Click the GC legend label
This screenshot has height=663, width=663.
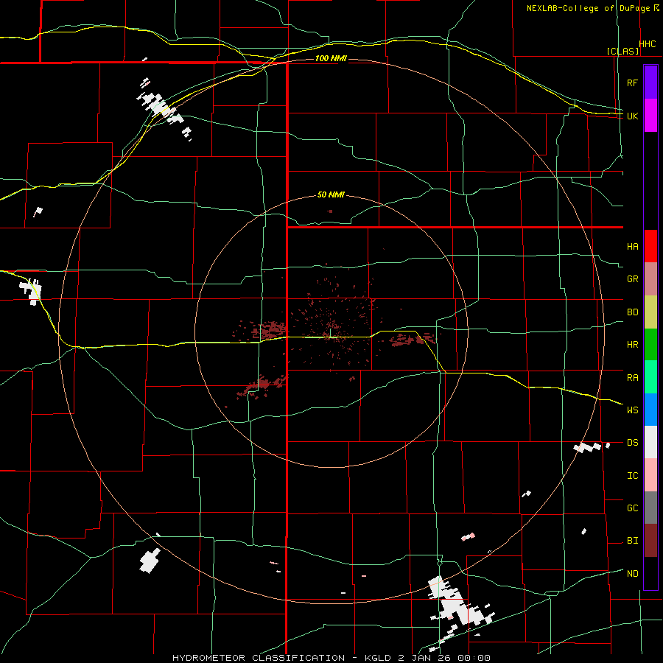click(x=632, y=508)
